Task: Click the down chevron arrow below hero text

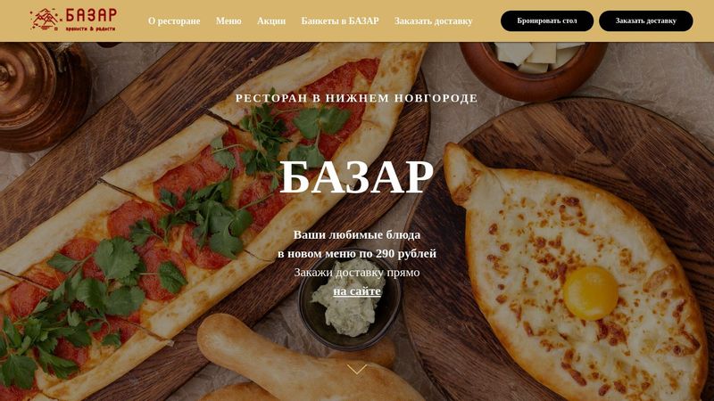Action: [x=356, y=369]
